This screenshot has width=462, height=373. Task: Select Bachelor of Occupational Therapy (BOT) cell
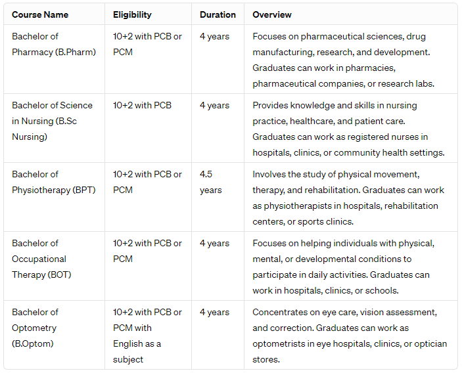click(39, 259)
